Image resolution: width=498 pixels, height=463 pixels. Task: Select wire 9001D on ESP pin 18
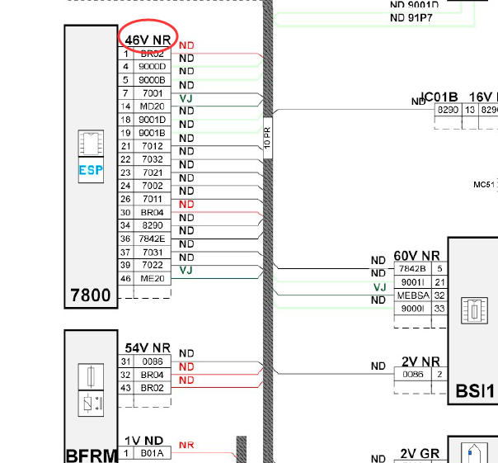(153, 120)
